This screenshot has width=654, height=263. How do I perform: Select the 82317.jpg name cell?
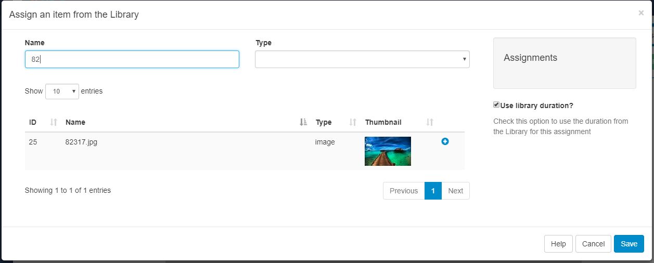(81, 142)
